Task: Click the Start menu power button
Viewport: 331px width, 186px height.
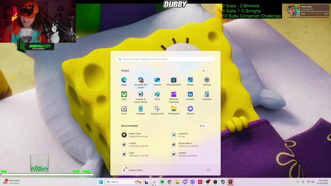Action: pyautogui.click(x=208, y=170)
